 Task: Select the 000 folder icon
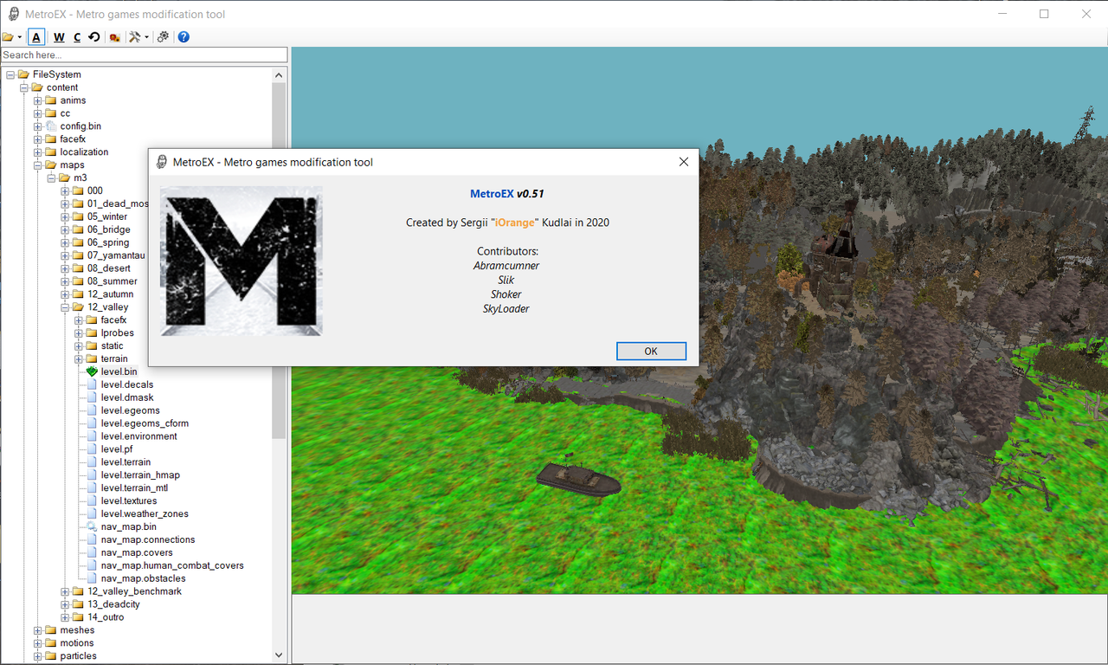78,190
